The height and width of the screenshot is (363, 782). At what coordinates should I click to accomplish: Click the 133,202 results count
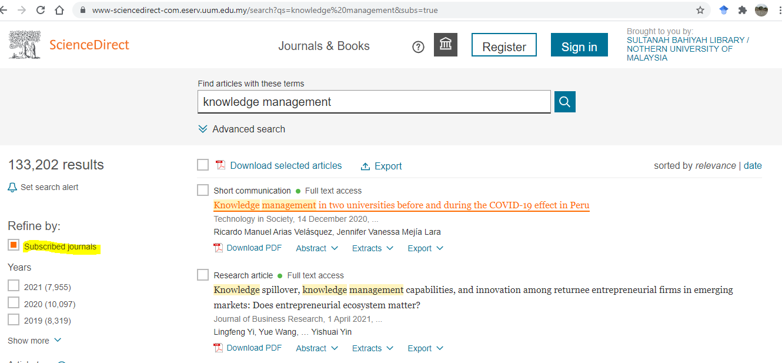[x=56, y=165]
